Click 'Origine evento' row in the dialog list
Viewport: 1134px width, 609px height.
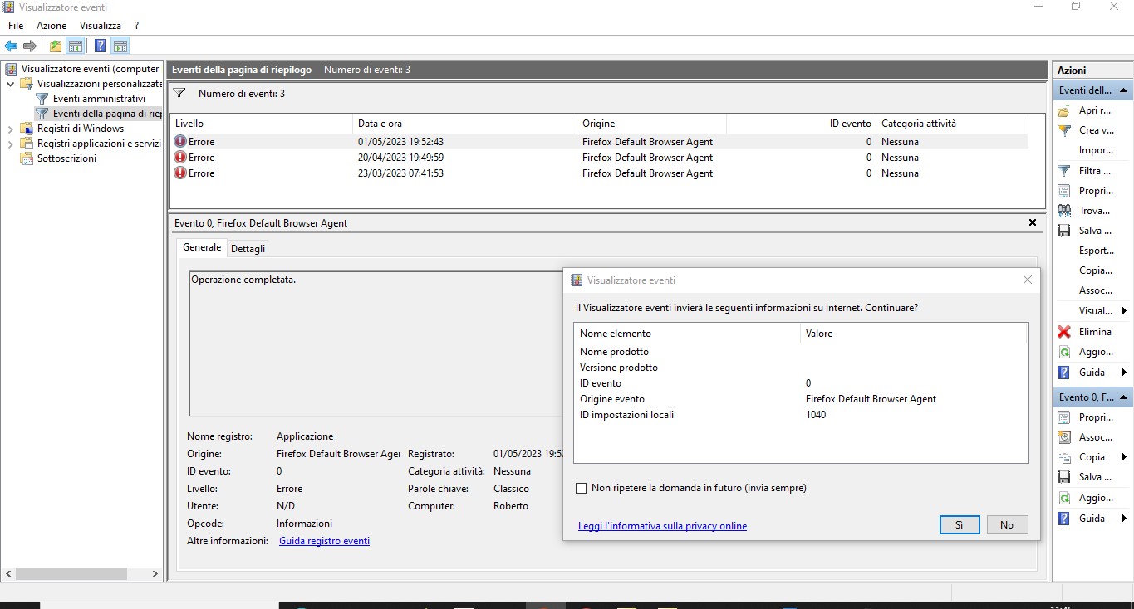[x=801, y=399]
